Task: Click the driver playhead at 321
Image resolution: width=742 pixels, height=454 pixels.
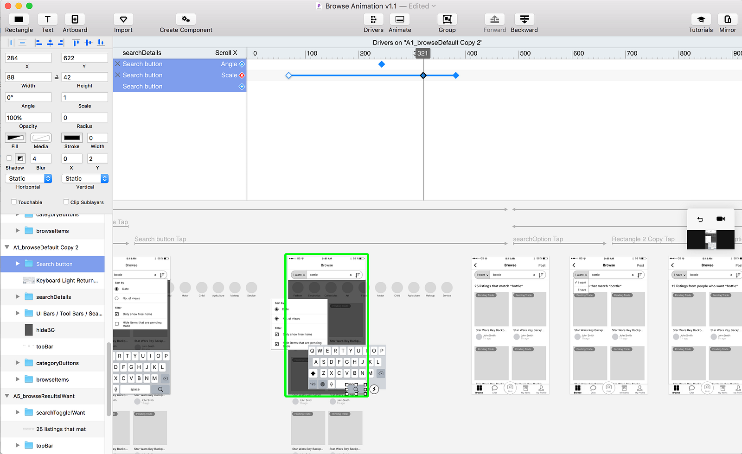Action: [422, 53]
